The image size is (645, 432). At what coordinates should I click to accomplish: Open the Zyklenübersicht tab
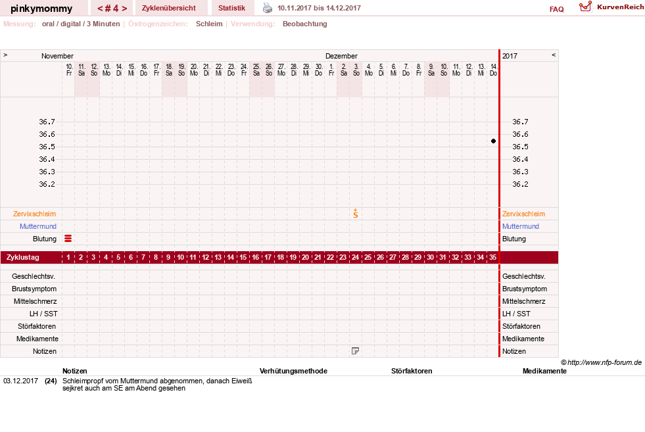click(x=169, y=8)
